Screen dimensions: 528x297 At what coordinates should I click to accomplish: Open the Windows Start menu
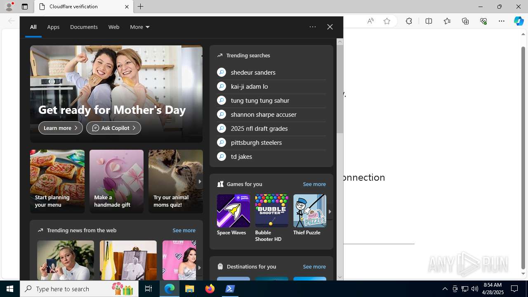(10, 289)
